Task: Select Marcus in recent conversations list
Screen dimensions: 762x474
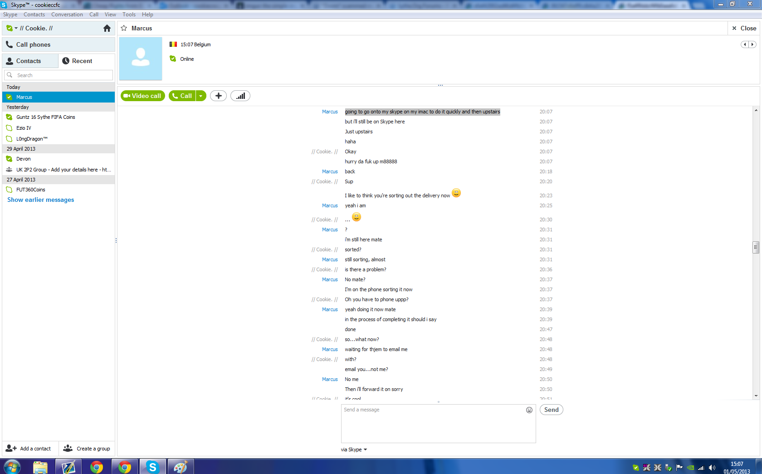Action: coord(59,97)
